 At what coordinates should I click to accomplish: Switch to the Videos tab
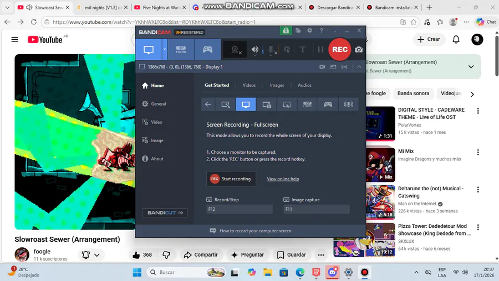pos(249,85)
